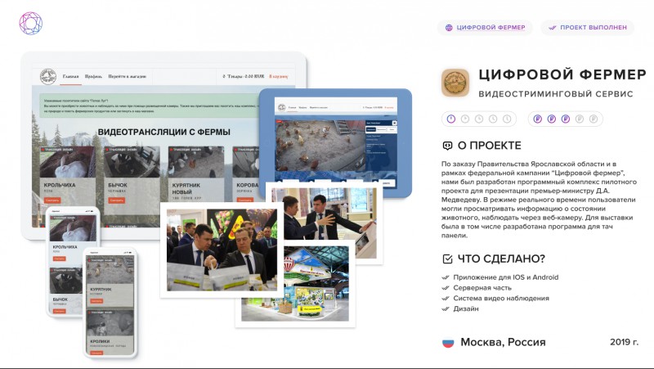The height and width of the screenshot is (369, 654).
Task: Click the round purple gem logo
Action: 31,24
